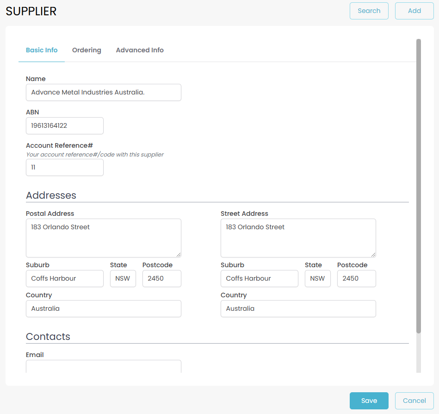Click the form's vertical scrollbar
Image resolution: width=439 pixels, height=414 pixels.
click(x=419, y=185)
